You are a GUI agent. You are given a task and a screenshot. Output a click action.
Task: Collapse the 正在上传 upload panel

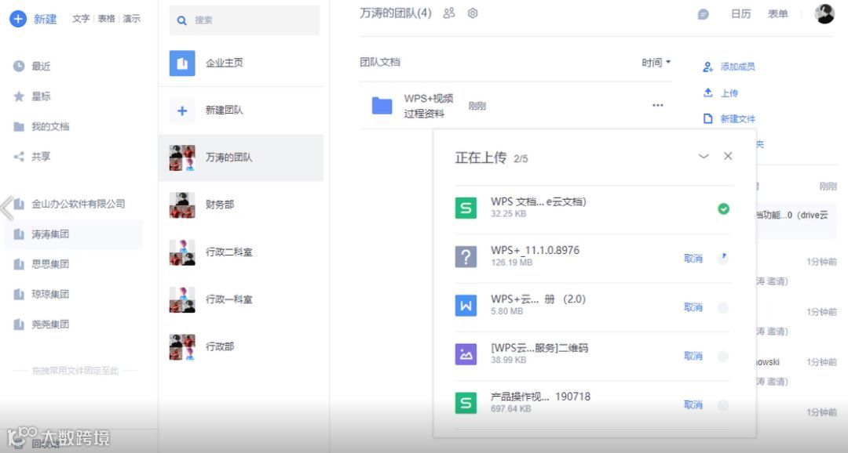coord(703,157)
